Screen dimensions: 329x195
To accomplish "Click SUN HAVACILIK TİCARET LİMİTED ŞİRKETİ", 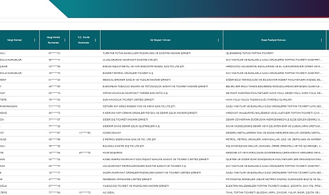I will point(128,100).
